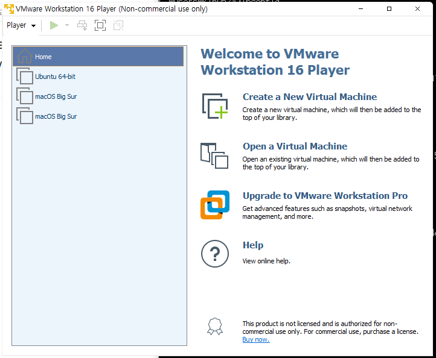Click the Help heading link
The image size is (436, 358).
tap(253, 245)
